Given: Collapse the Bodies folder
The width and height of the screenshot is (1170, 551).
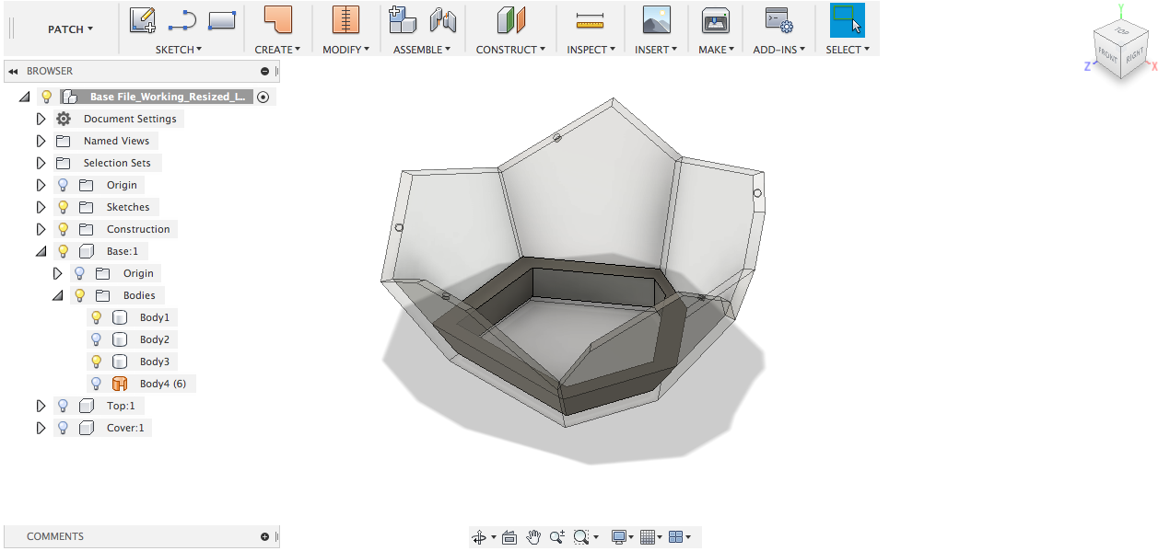Looking at the screenshot, I should tap(57, 295).
